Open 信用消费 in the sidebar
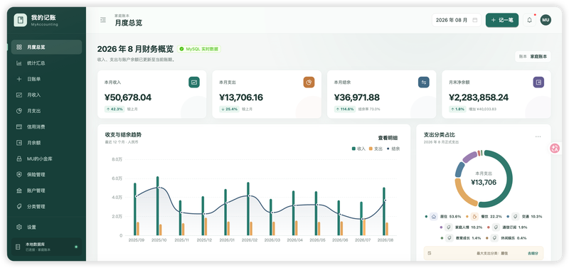 [46, 127]
